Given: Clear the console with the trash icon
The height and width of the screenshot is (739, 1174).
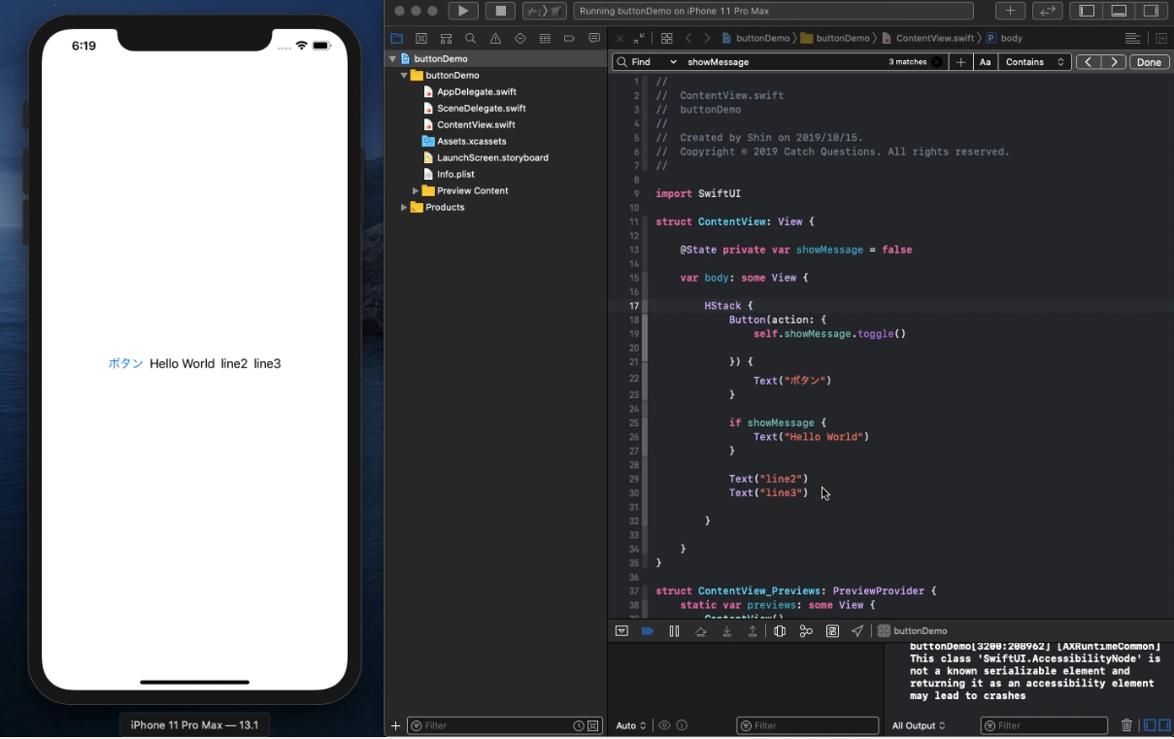Looking at the screenshot, I should [1126, 725].
